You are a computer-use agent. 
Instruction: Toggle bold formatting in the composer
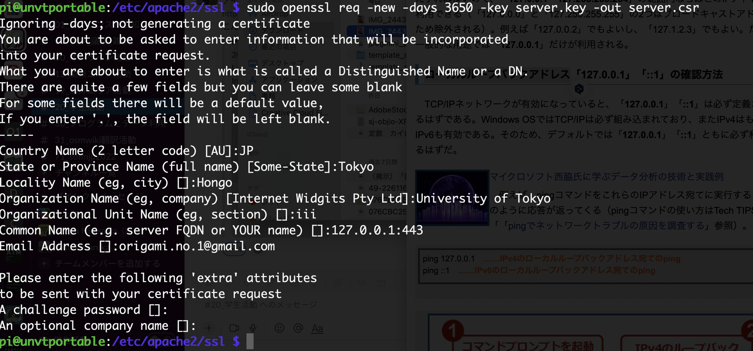(x=209, y=284)
